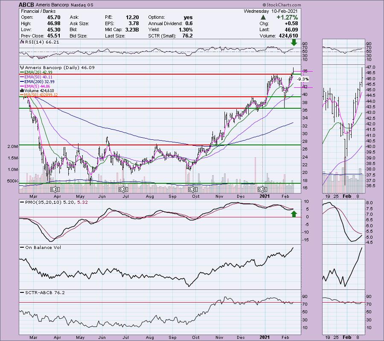Viewport: 384px width, 341px height.
Task: Click the 0.15 dividend marker near October
Action: pyautogui.click(x=193, y=190)
